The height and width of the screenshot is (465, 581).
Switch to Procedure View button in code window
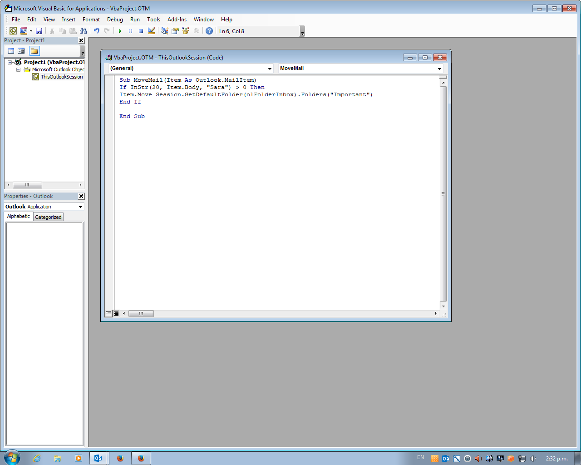[108, 313]
